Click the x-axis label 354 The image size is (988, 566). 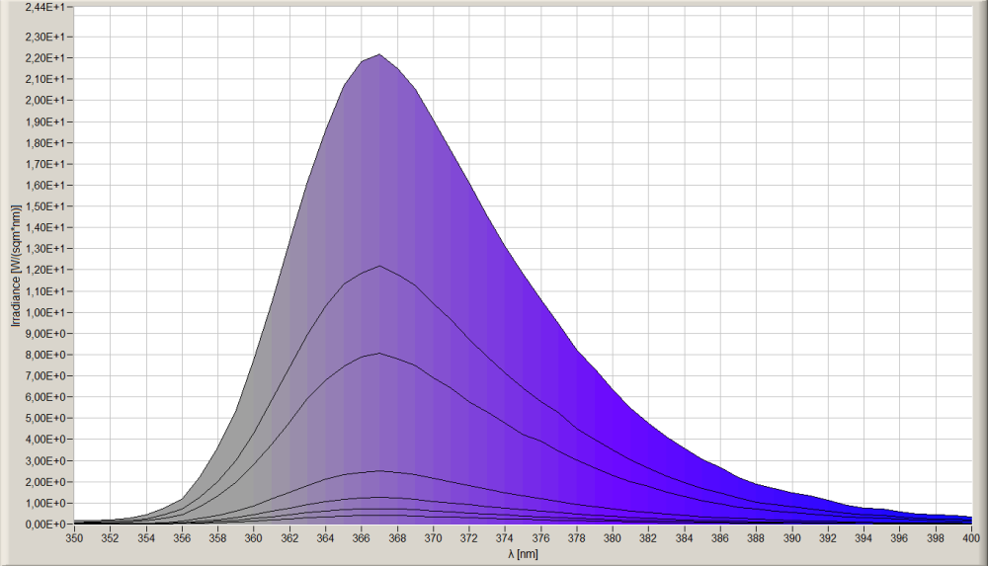[x=146, y=538]
